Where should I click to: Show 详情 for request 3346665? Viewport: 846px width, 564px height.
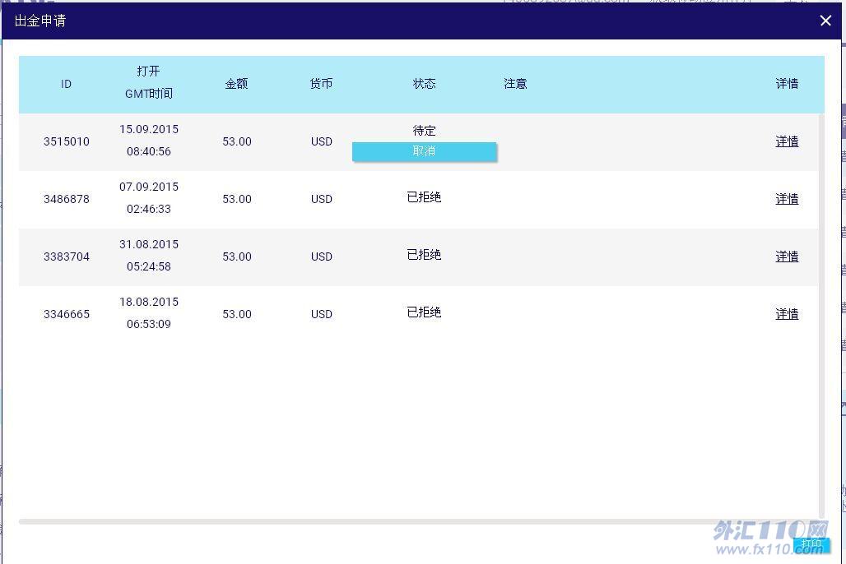(x=787, y=314)
